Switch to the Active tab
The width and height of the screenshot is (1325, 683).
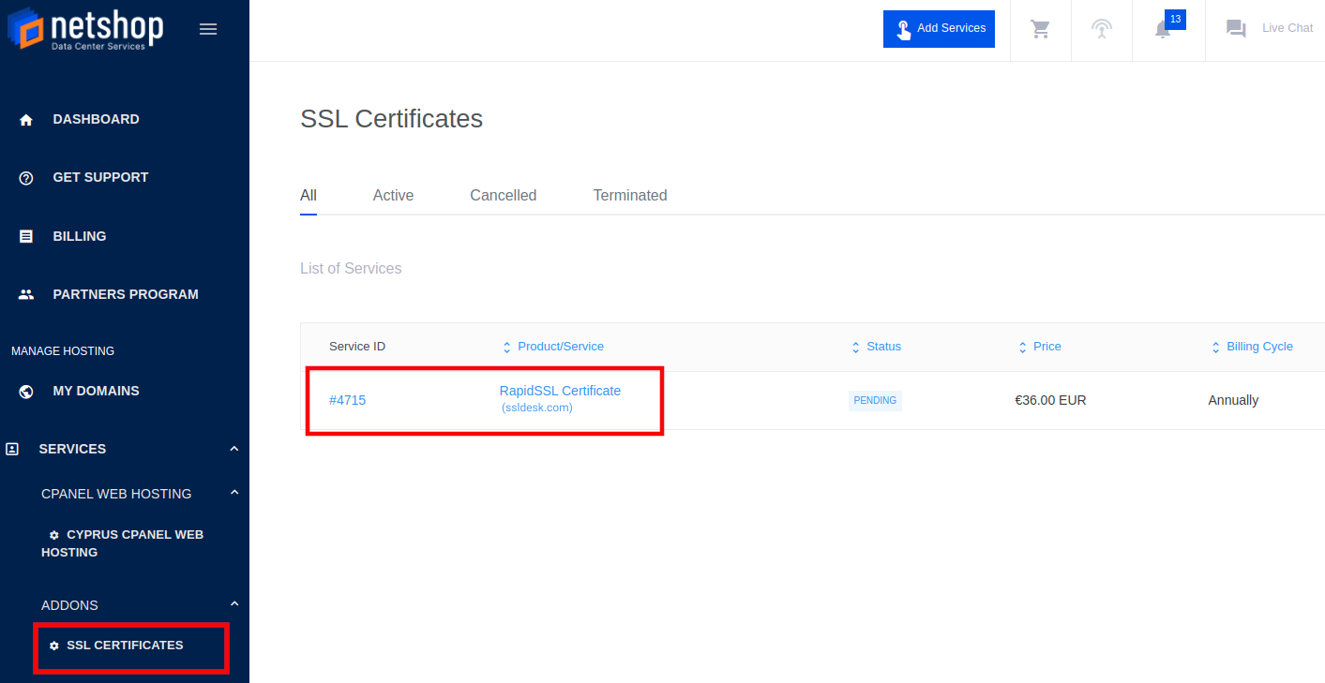(x=393, y=196)
